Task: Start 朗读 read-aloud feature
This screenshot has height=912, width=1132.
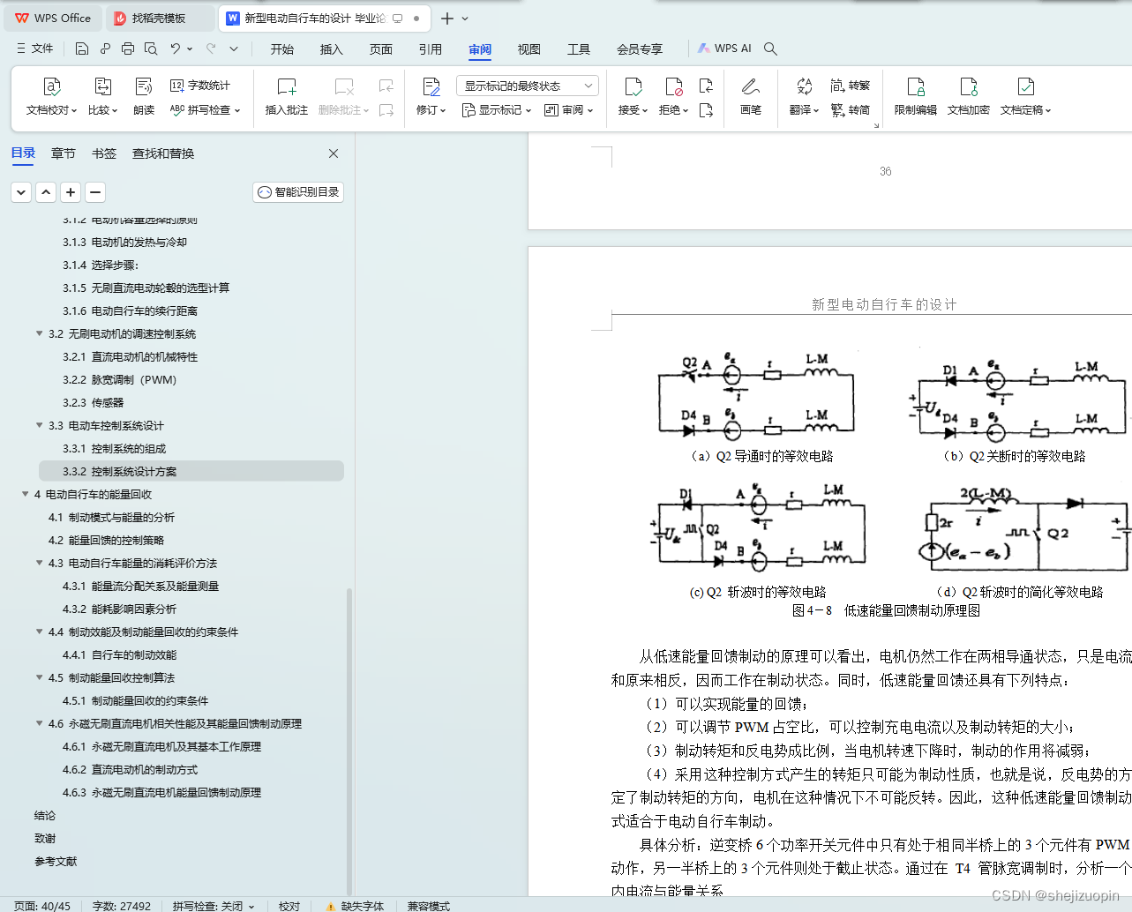Action: click(144, 96)
